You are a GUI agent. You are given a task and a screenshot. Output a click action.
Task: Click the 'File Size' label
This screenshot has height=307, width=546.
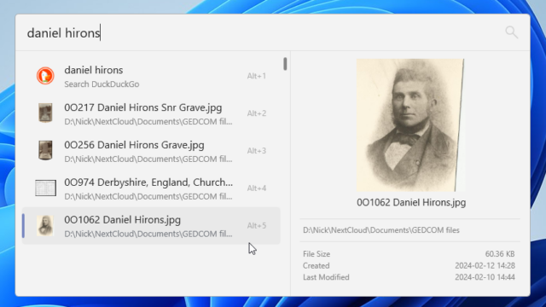[x=317, y=254]
